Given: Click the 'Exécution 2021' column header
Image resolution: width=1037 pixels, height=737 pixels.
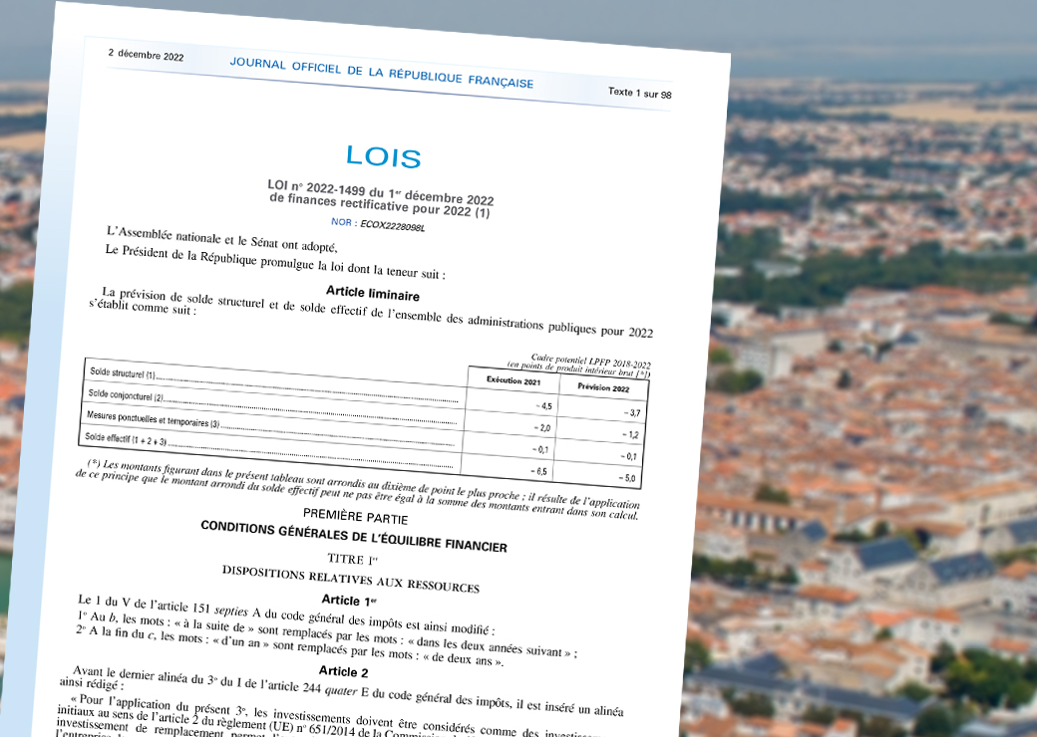Looking at the screenshot, I should [514, 380].
